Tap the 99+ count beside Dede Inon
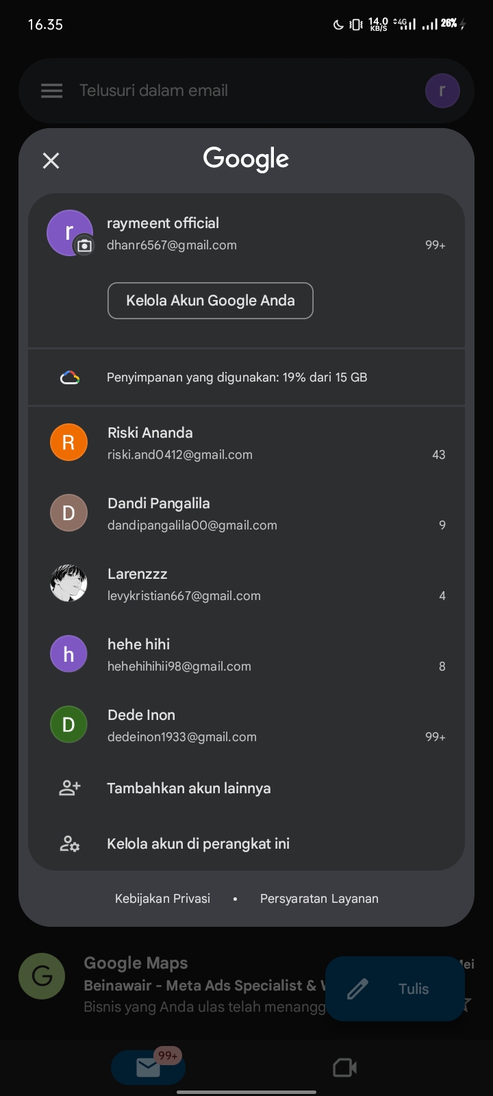This screenshot has width=493, height=1096. pyautogui.click(x=435, y=737)
